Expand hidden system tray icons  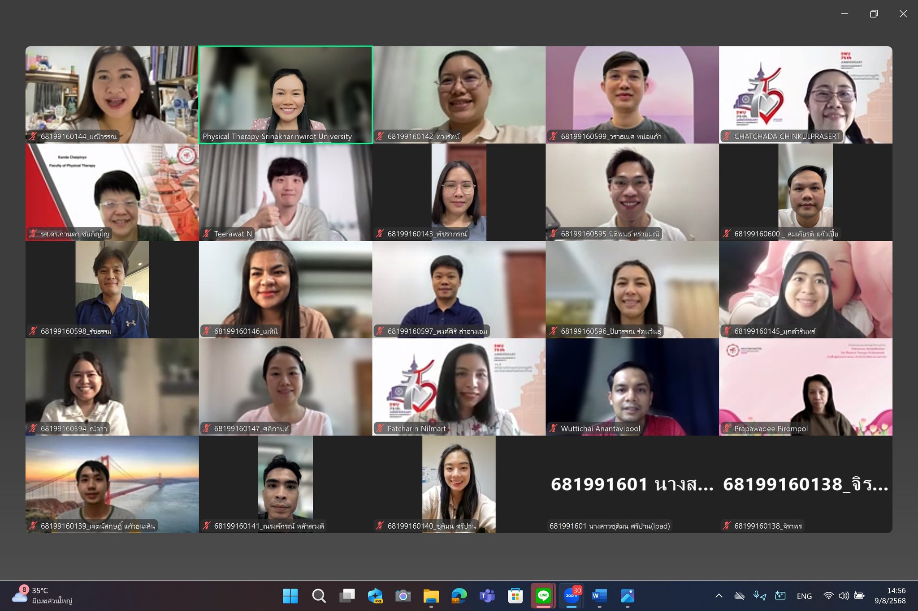pos(719,596)
